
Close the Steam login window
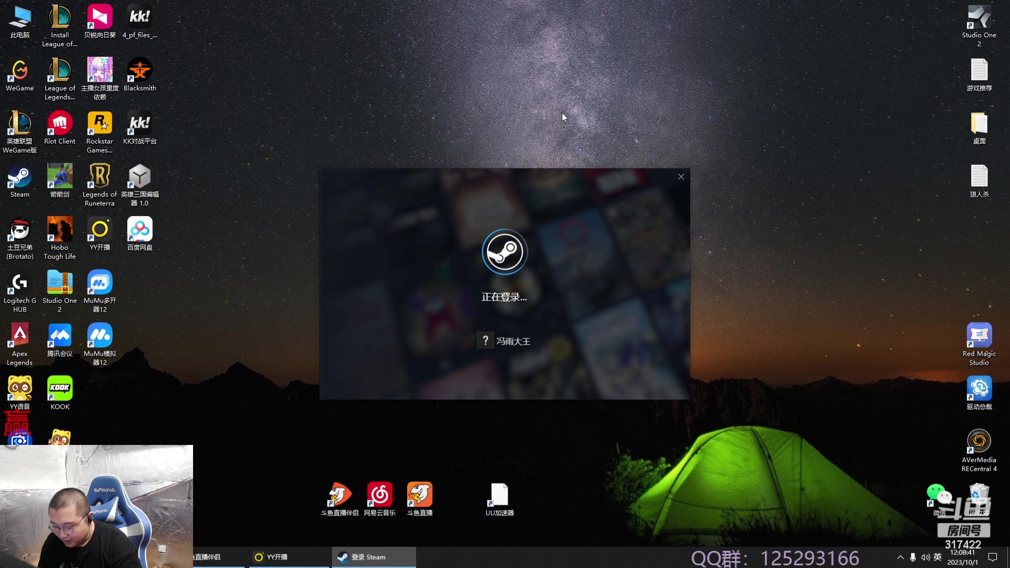681,177
